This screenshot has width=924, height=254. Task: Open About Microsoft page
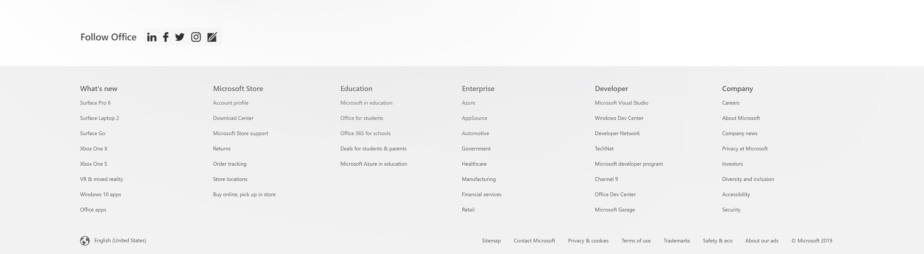(741, 118)
